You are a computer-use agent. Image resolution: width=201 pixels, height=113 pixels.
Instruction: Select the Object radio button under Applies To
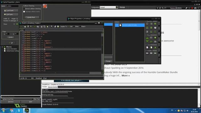(x=80, y=26)
